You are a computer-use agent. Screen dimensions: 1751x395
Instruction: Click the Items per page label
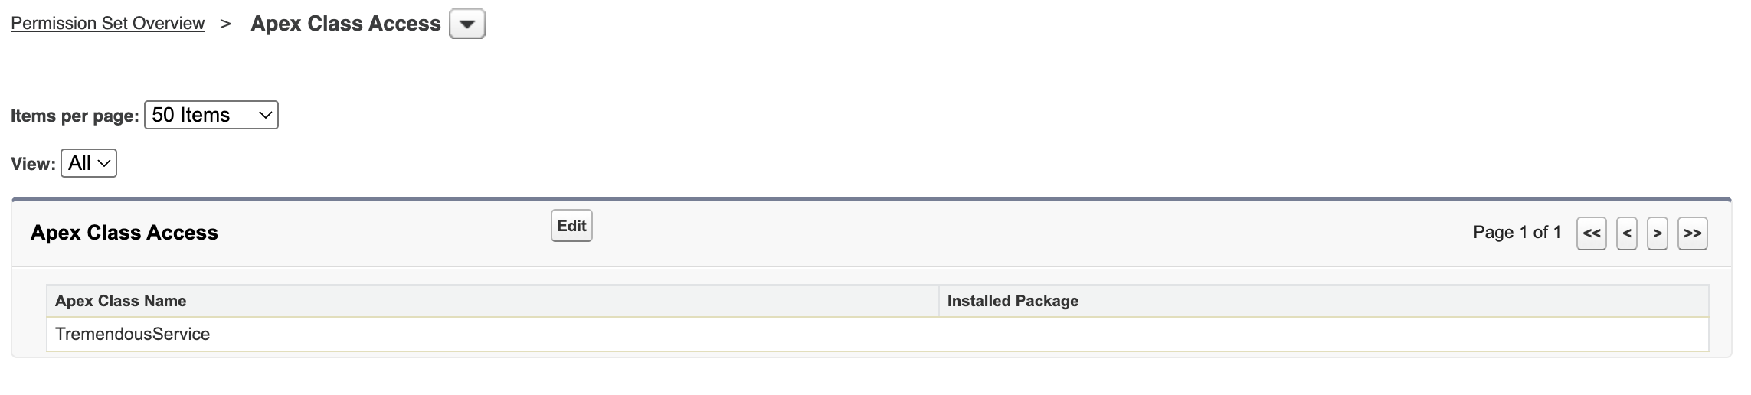pyautogui.click(x=74, y=116)
